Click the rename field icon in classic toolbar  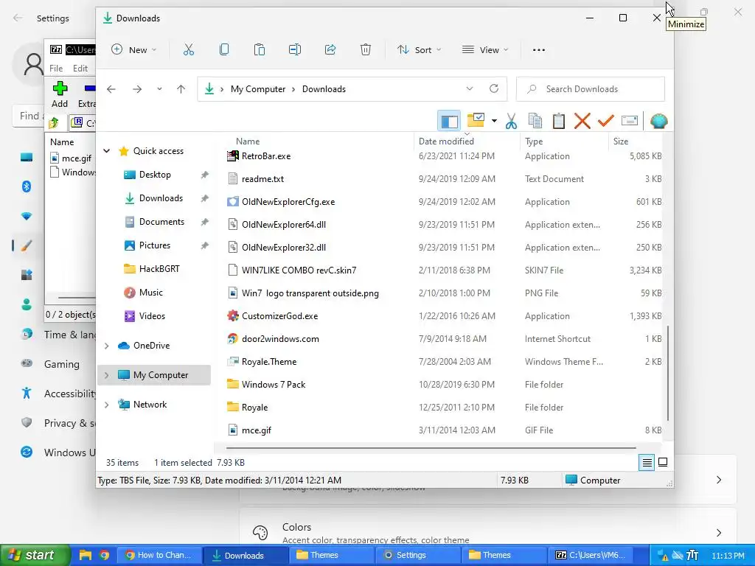coord(630,121)
